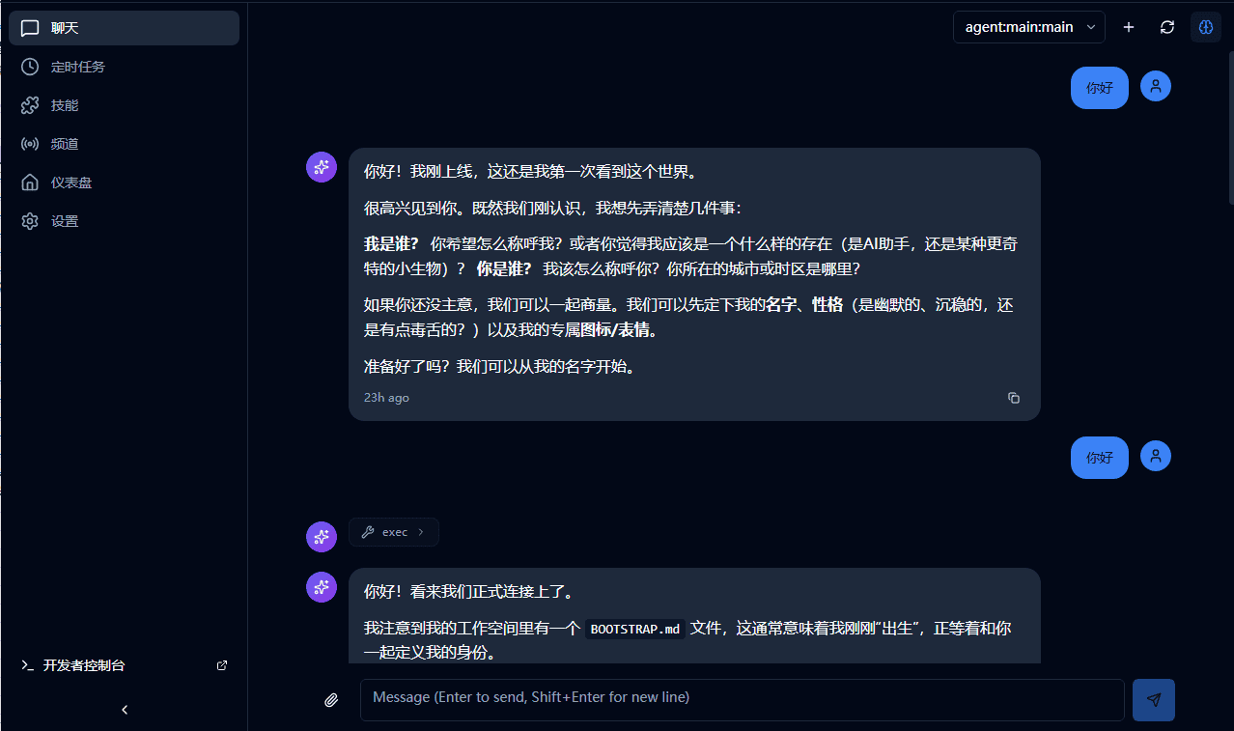Select the 技能 puzzle icon
This screenshot has height=731, width=1234.
tap(29, 105)
